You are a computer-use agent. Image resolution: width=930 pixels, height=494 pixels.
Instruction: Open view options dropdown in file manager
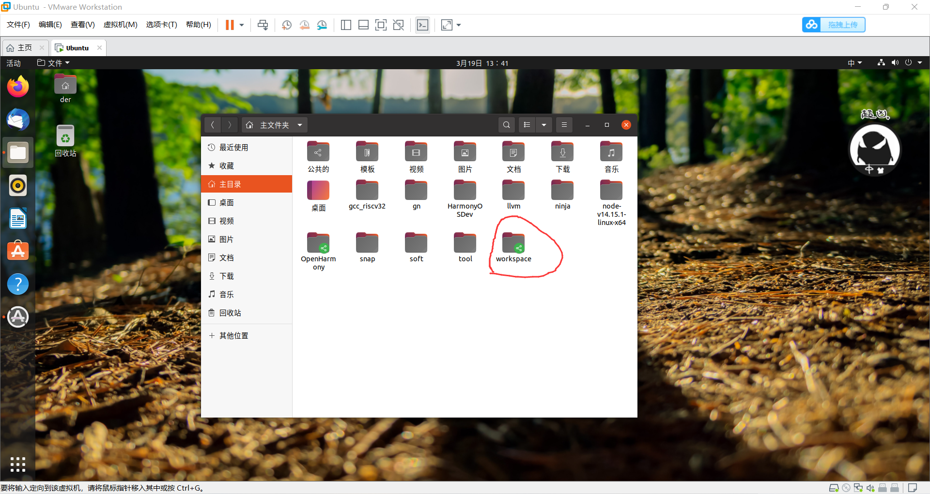click(x=544, y=125)
